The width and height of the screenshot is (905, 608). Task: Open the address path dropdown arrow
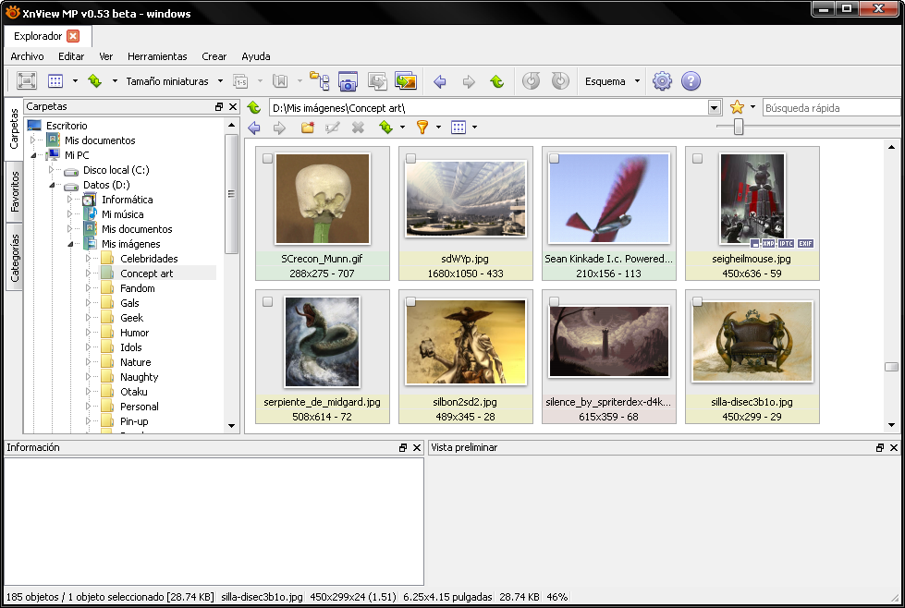(715, 108)
